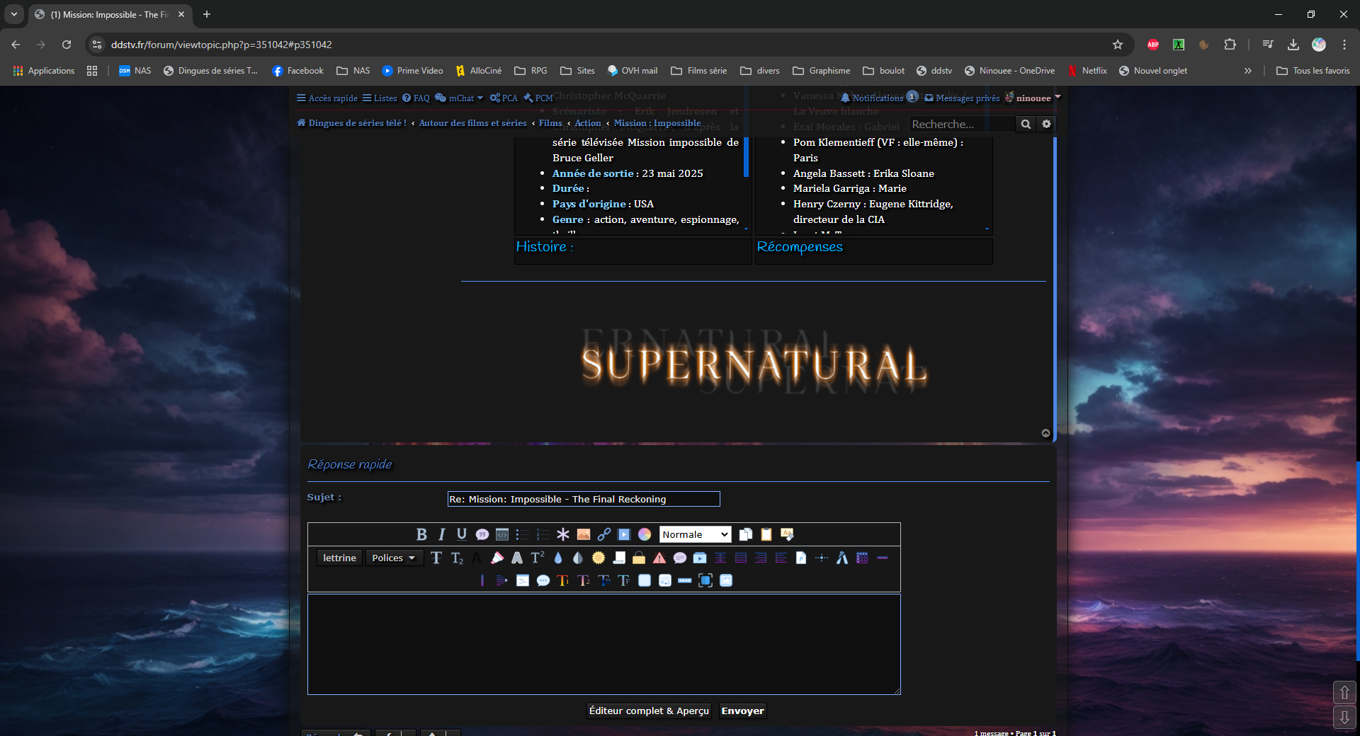
Task: Open the Mission : Impossible breadcrumb link
Action: click(x=657, y=123)
